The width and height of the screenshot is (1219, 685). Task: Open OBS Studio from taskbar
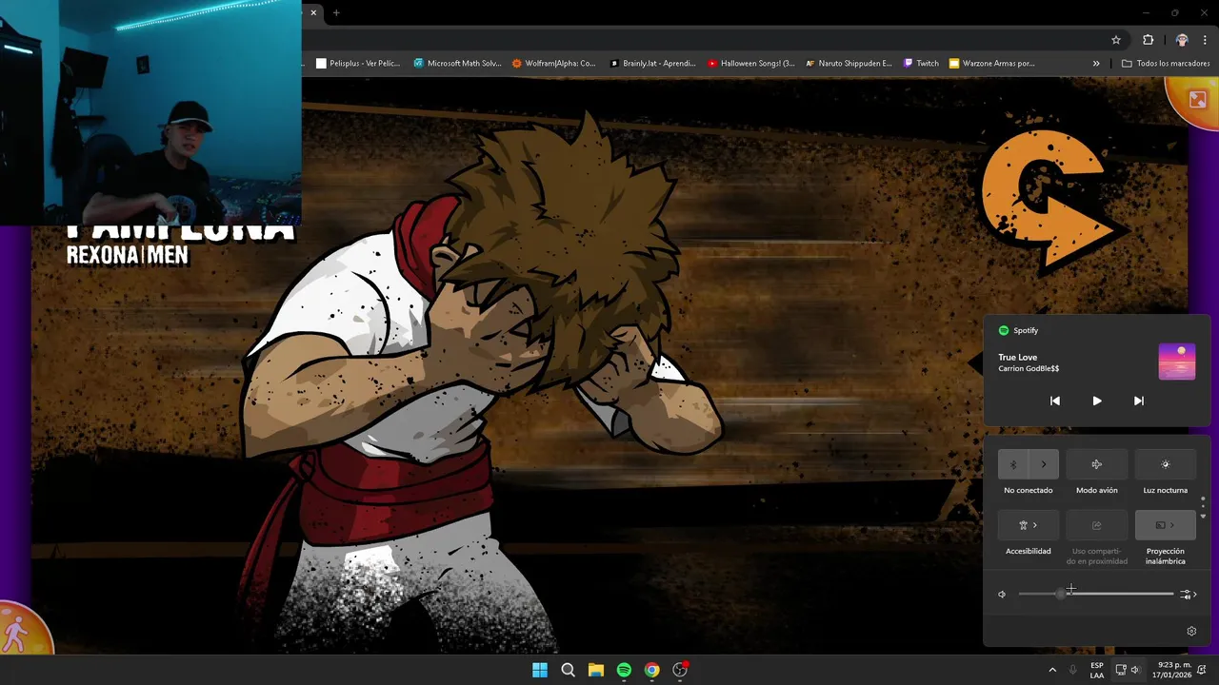tap(680, 670)
